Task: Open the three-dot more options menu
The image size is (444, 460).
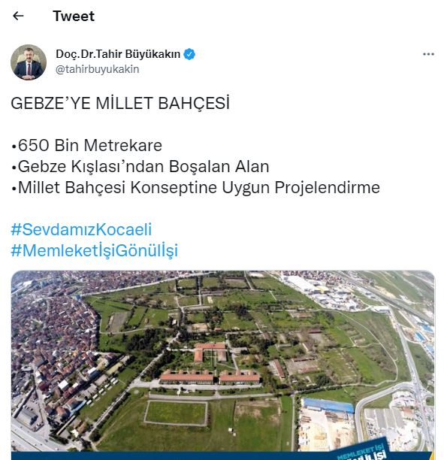Action: pyautogui.click(x=428, y=54)
